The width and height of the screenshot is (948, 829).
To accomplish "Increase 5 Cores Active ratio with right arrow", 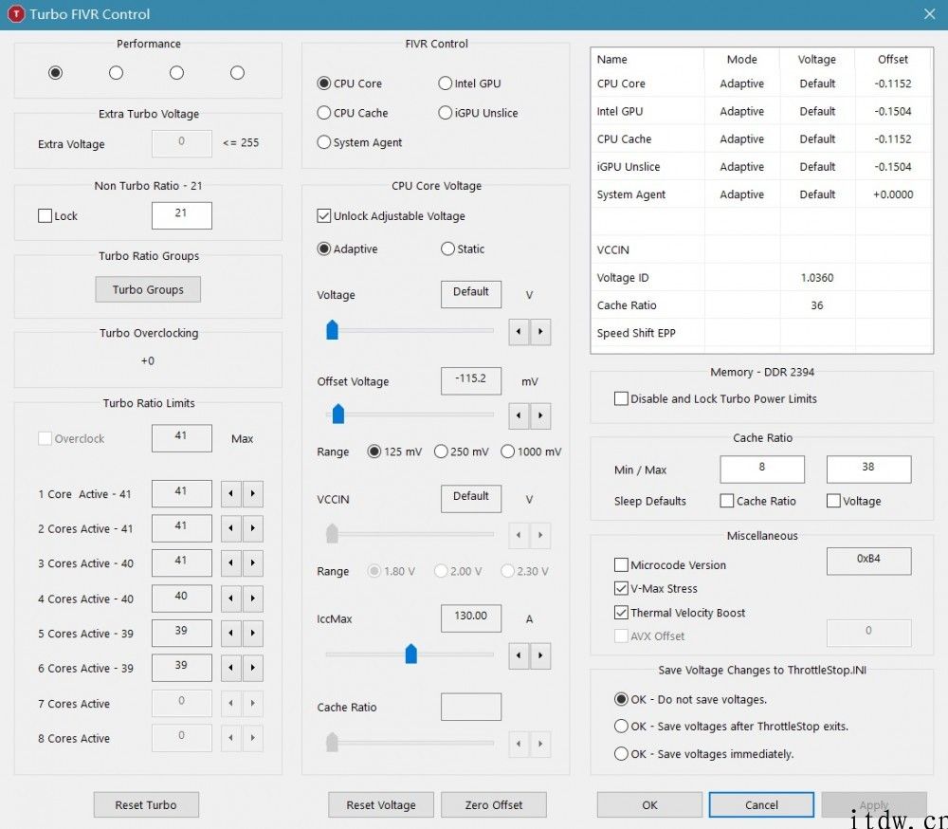I will (x=253, y=633).
